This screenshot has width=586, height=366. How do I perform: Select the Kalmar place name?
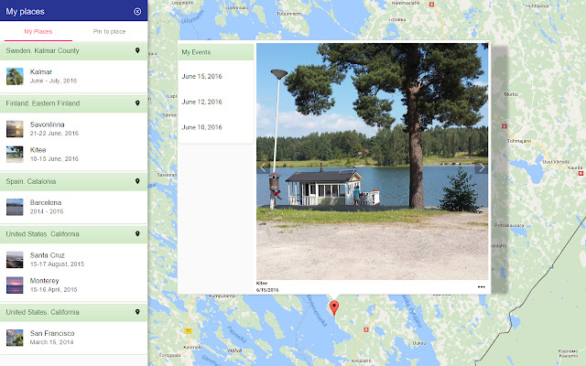point(40,71)
